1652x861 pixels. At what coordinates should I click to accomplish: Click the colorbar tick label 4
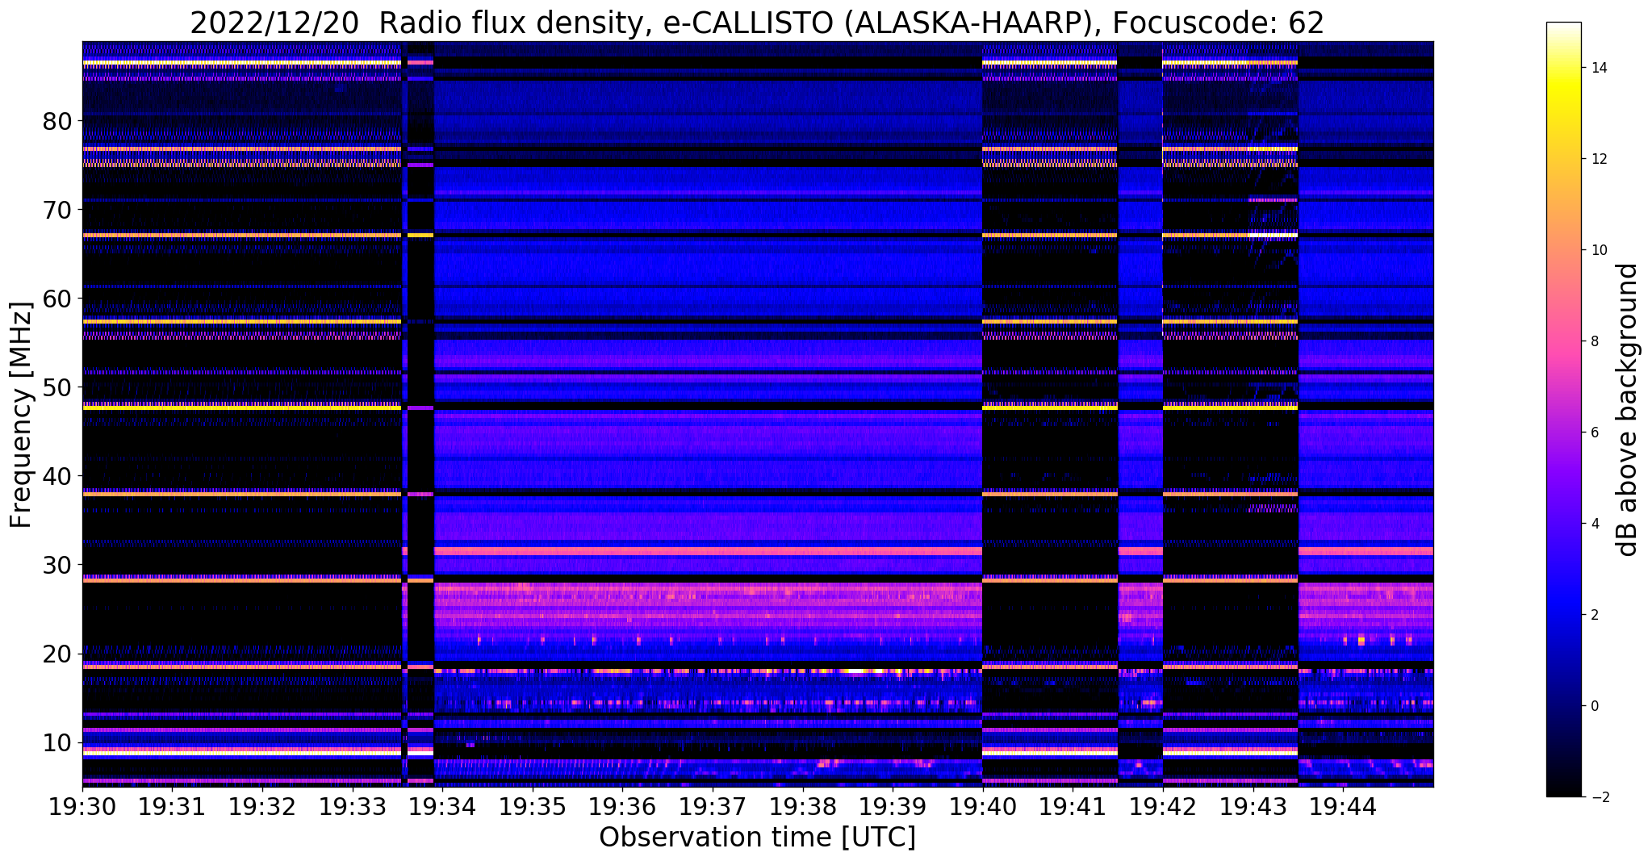[1593, 524]
